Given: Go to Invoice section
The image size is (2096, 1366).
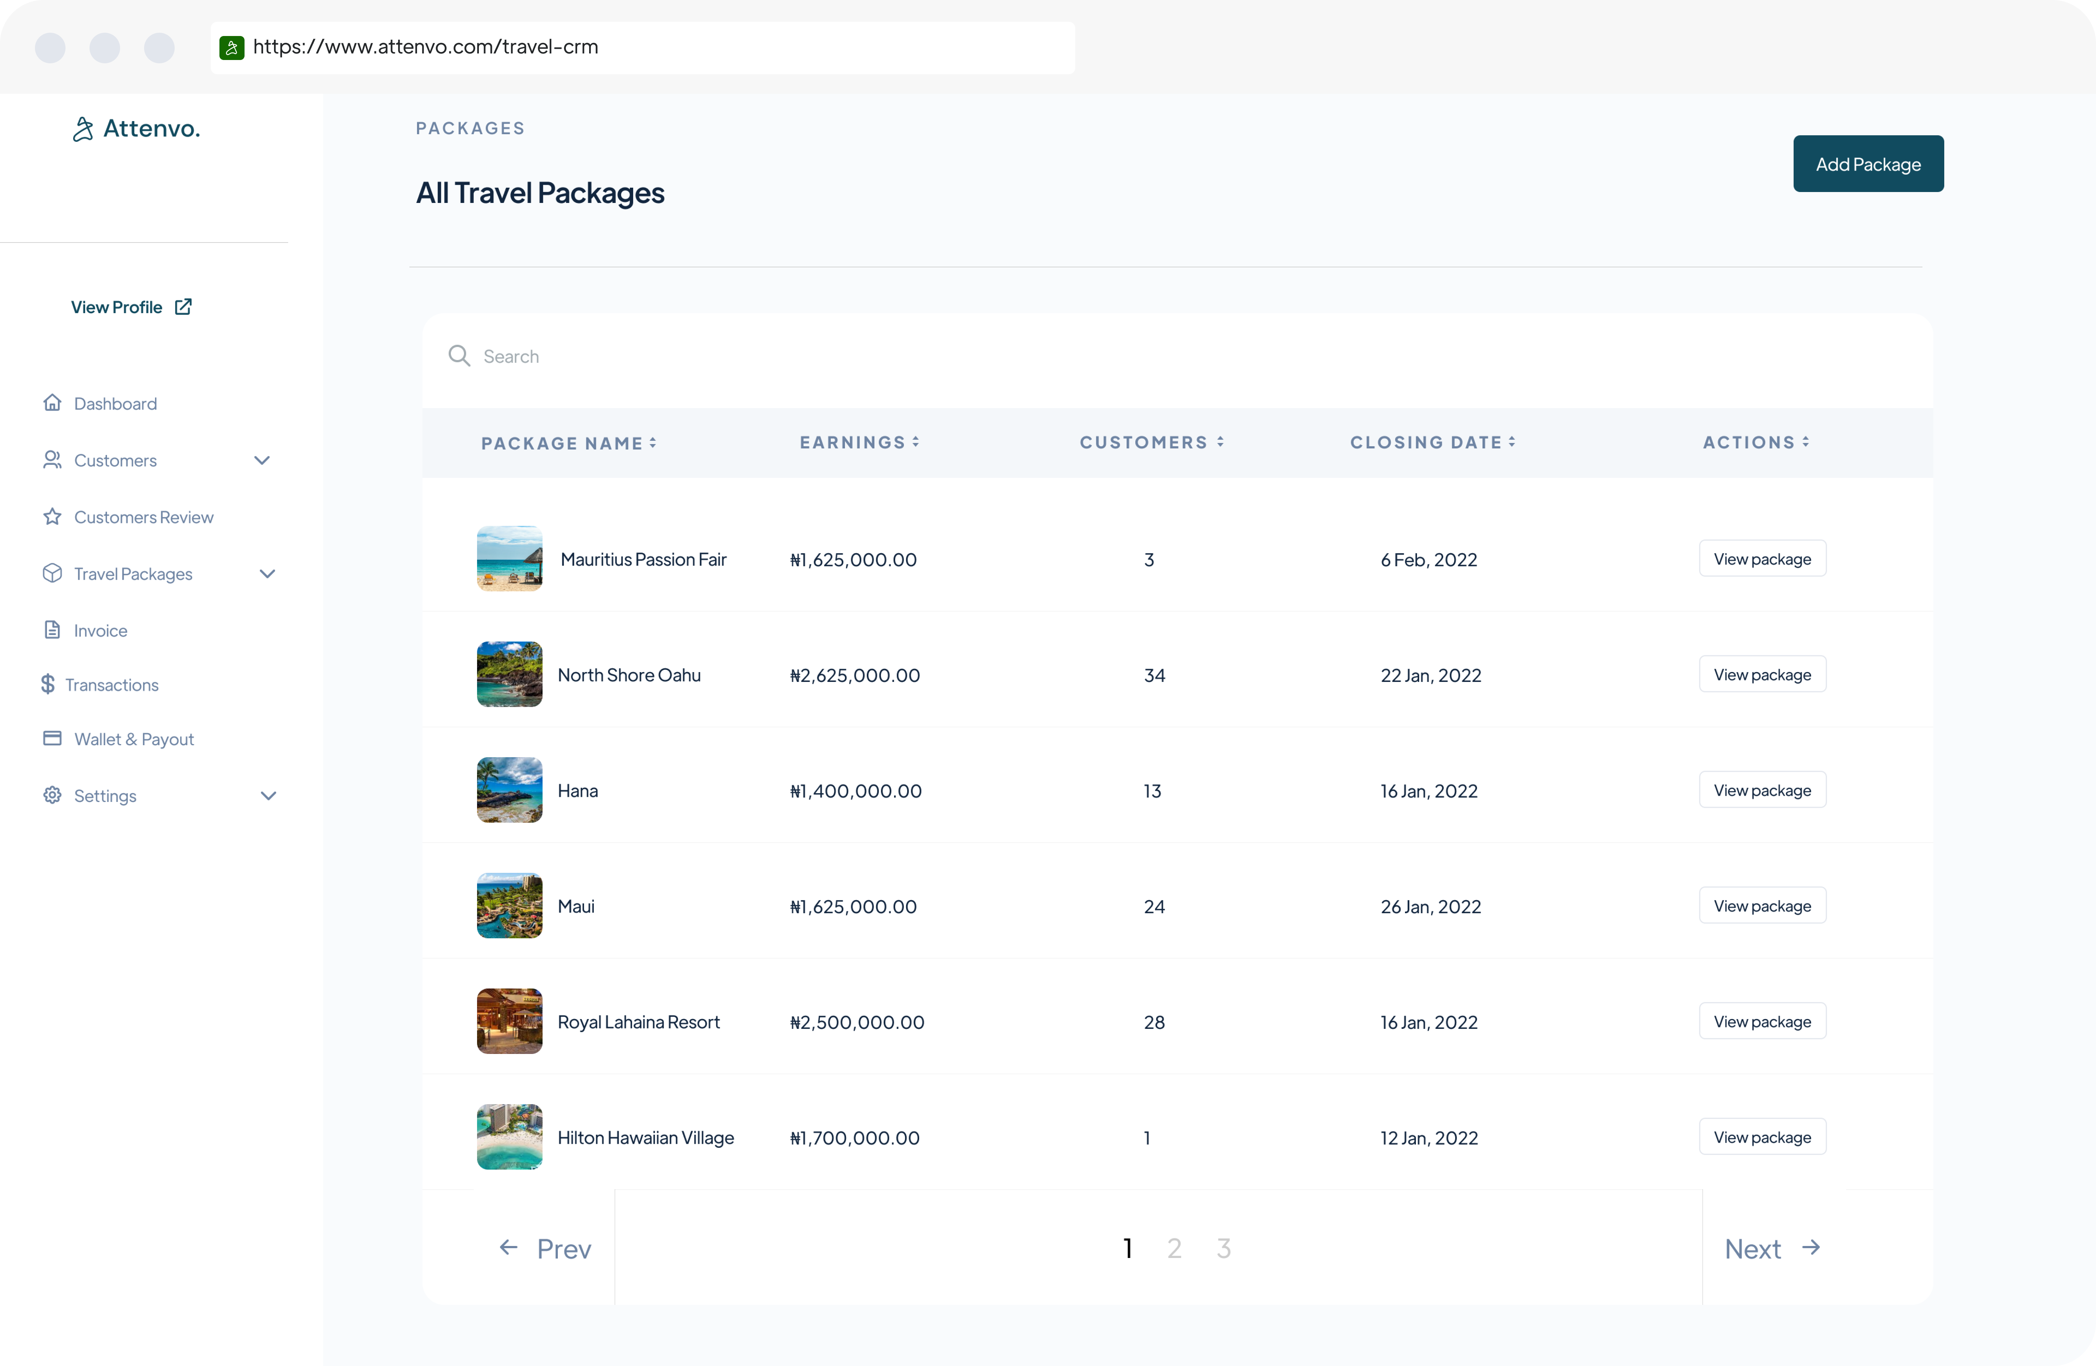Looking at the screenshot, I should 100,631.
